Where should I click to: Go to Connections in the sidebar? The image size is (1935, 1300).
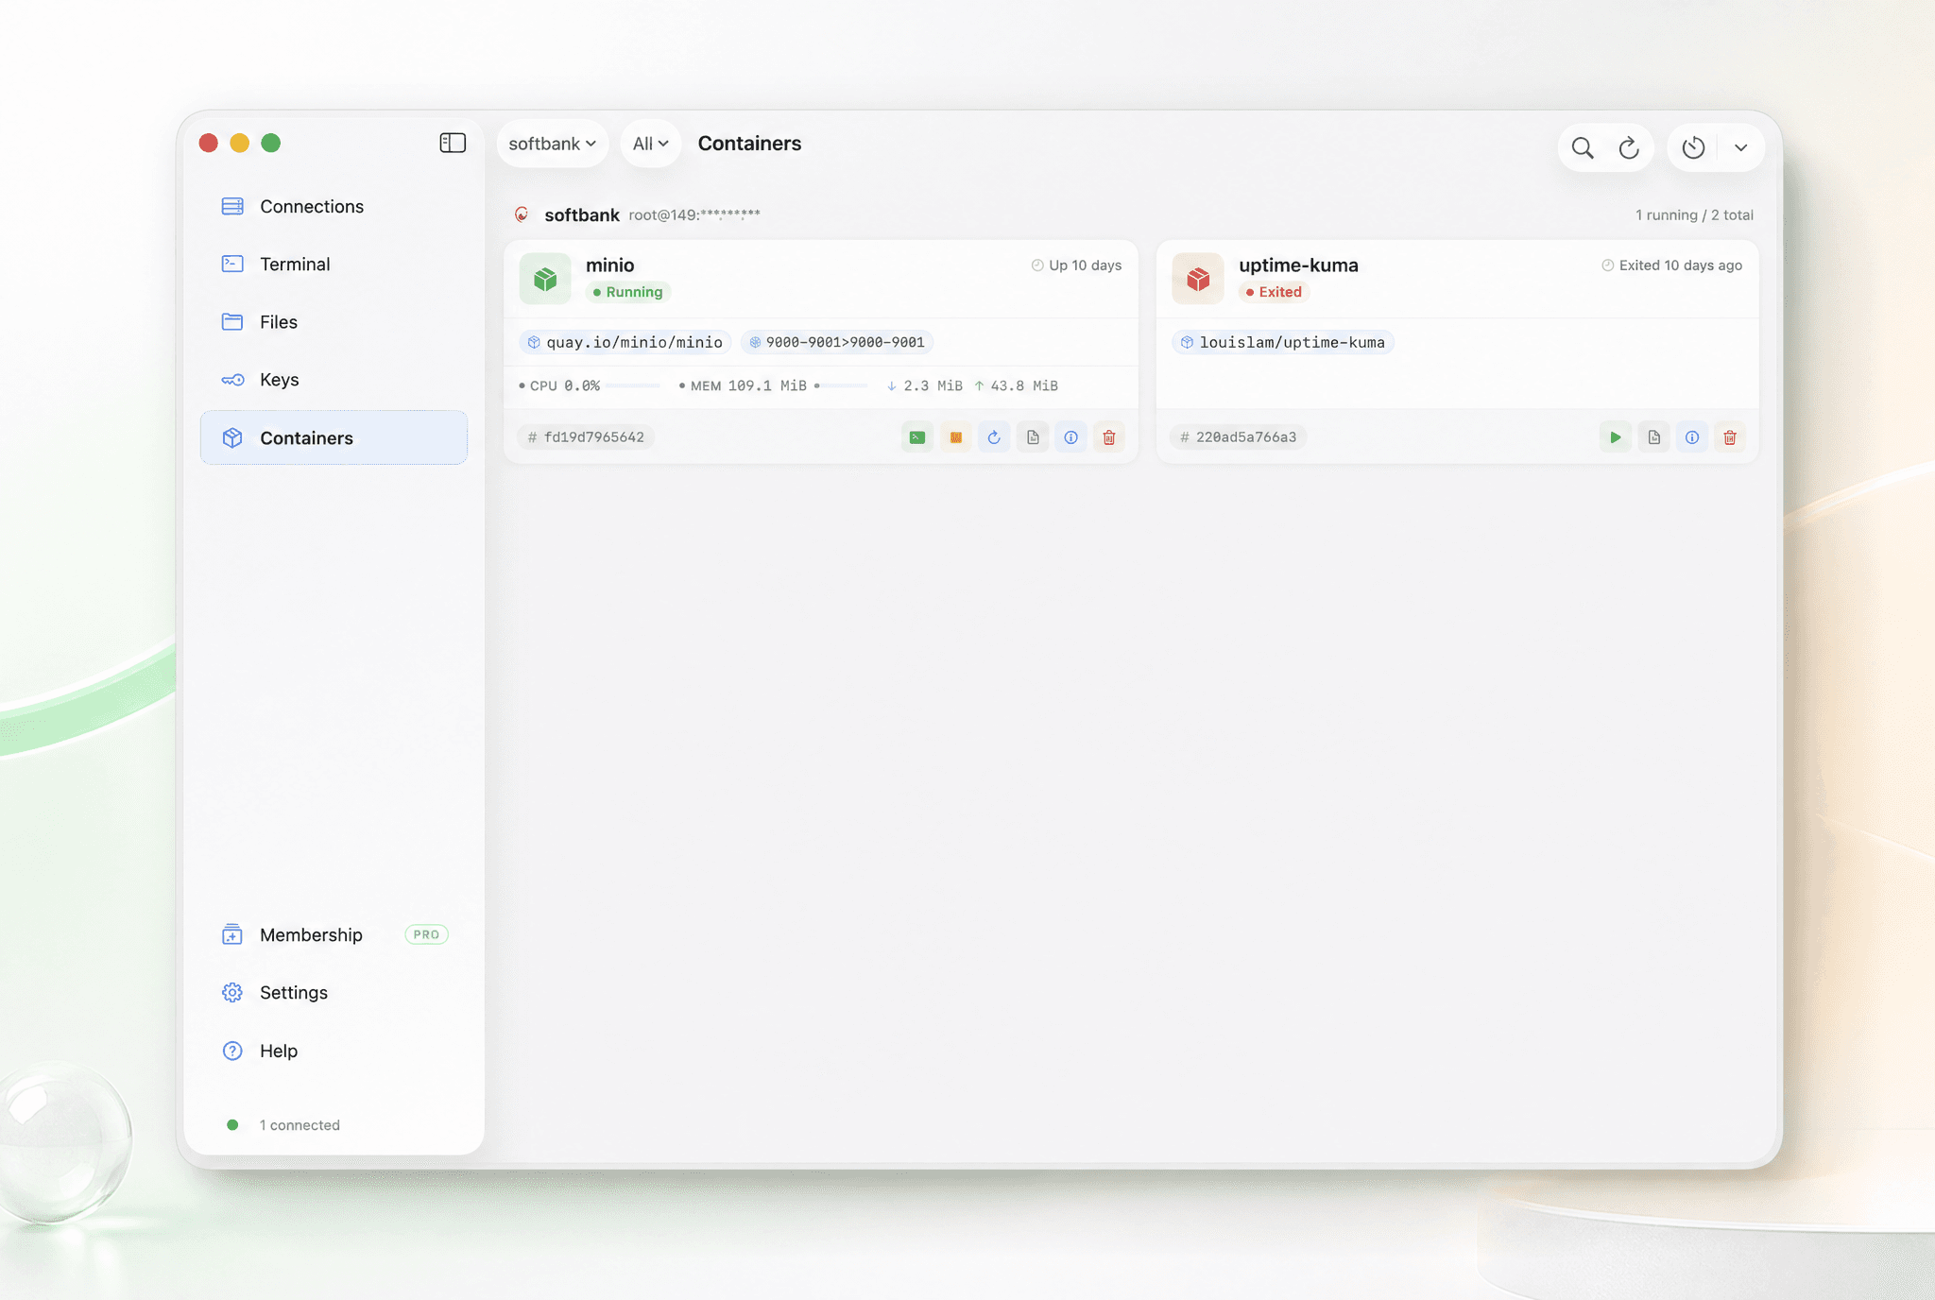pos(334,206)
